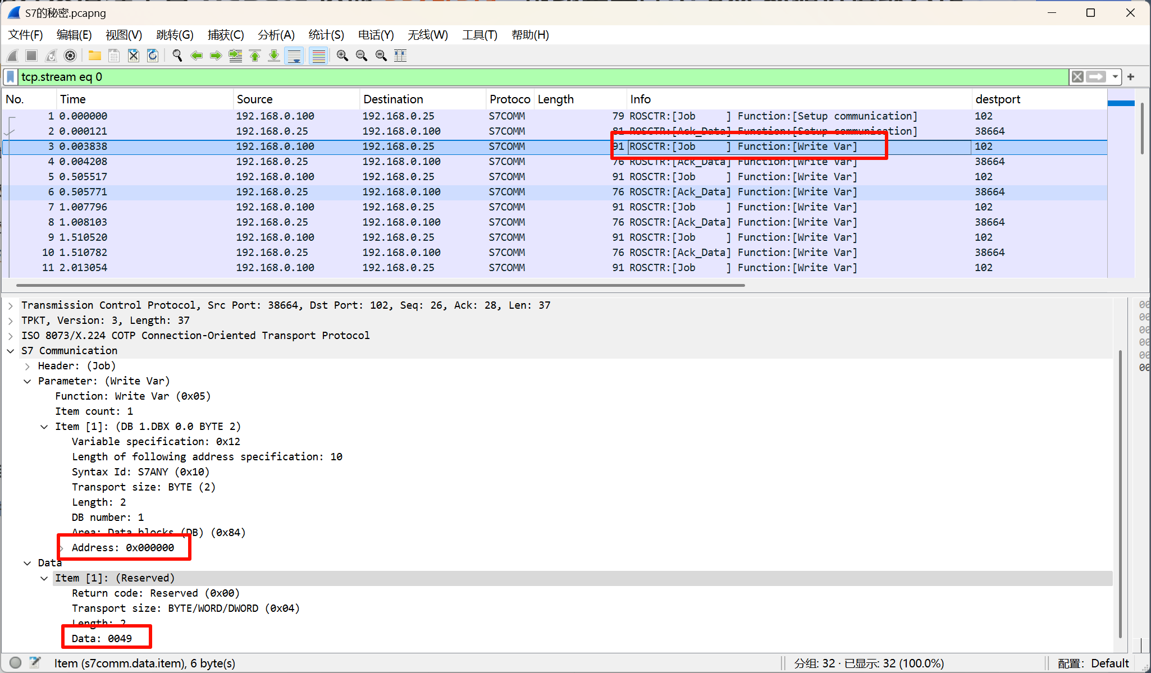Click the packet list horizontal scrollbar
1151x673 pixels.
tap(380, 285)
